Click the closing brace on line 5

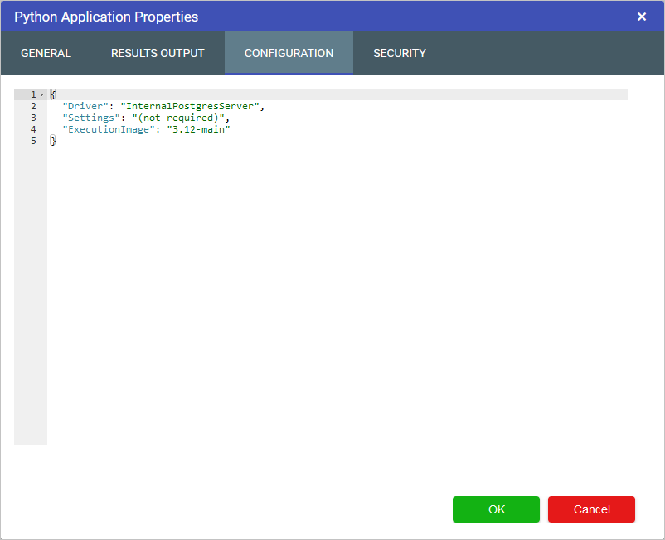click(53, 141)
